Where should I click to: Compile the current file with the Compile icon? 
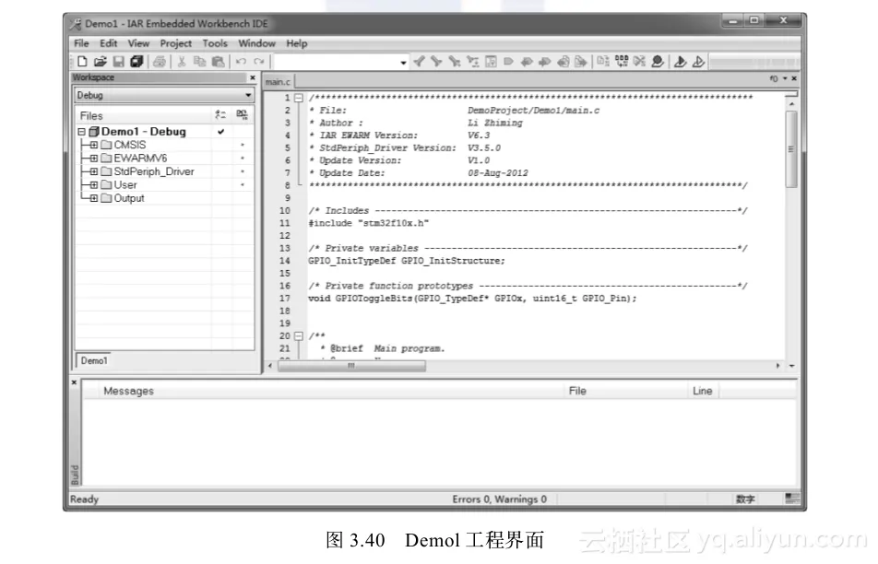tap(603, 62)
